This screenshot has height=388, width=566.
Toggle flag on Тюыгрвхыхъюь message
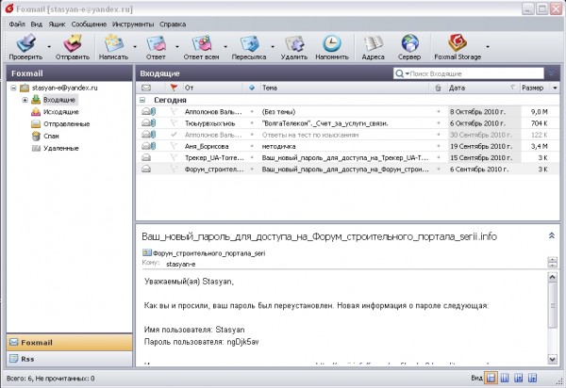point(174,122)
